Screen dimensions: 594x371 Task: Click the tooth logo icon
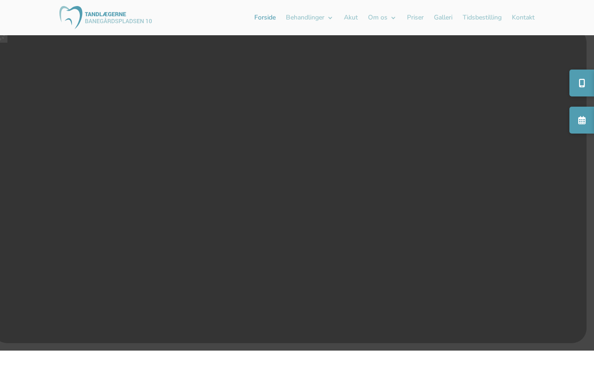tap(71, 18)
